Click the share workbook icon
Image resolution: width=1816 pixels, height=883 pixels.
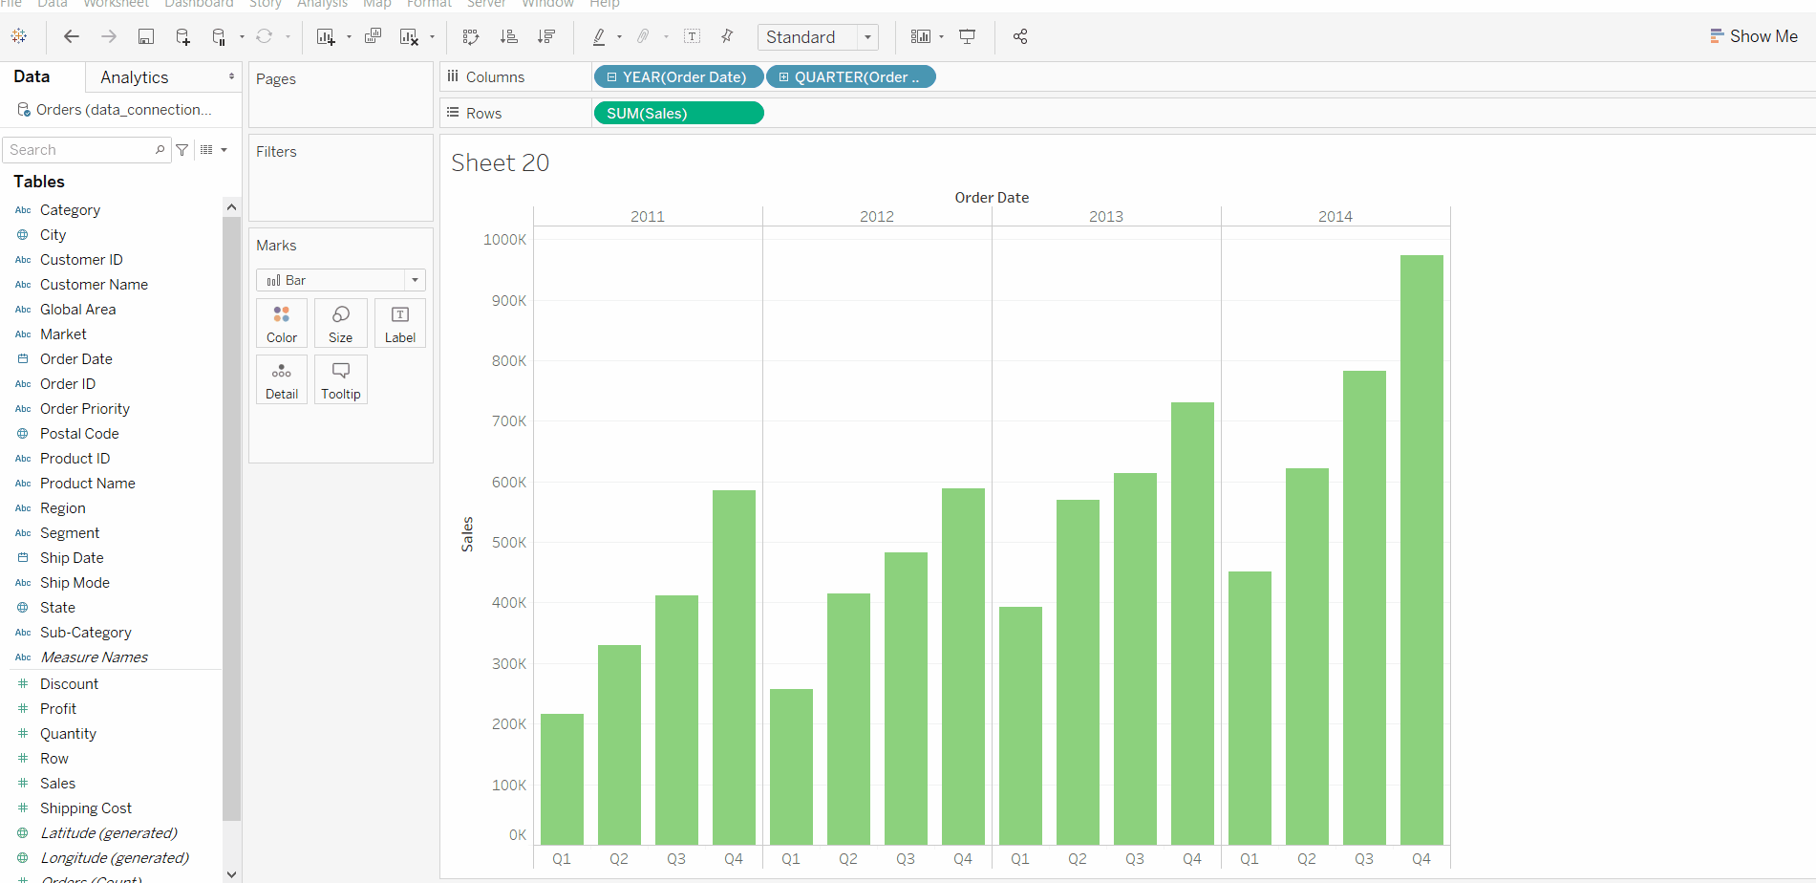1020,36
